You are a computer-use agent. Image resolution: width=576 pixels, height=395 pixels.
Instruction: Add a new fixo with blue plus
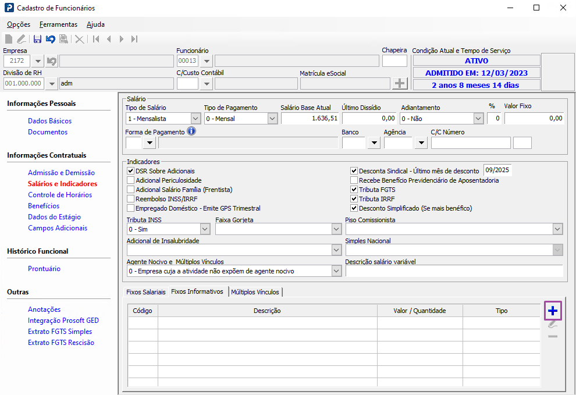[553, 311]
